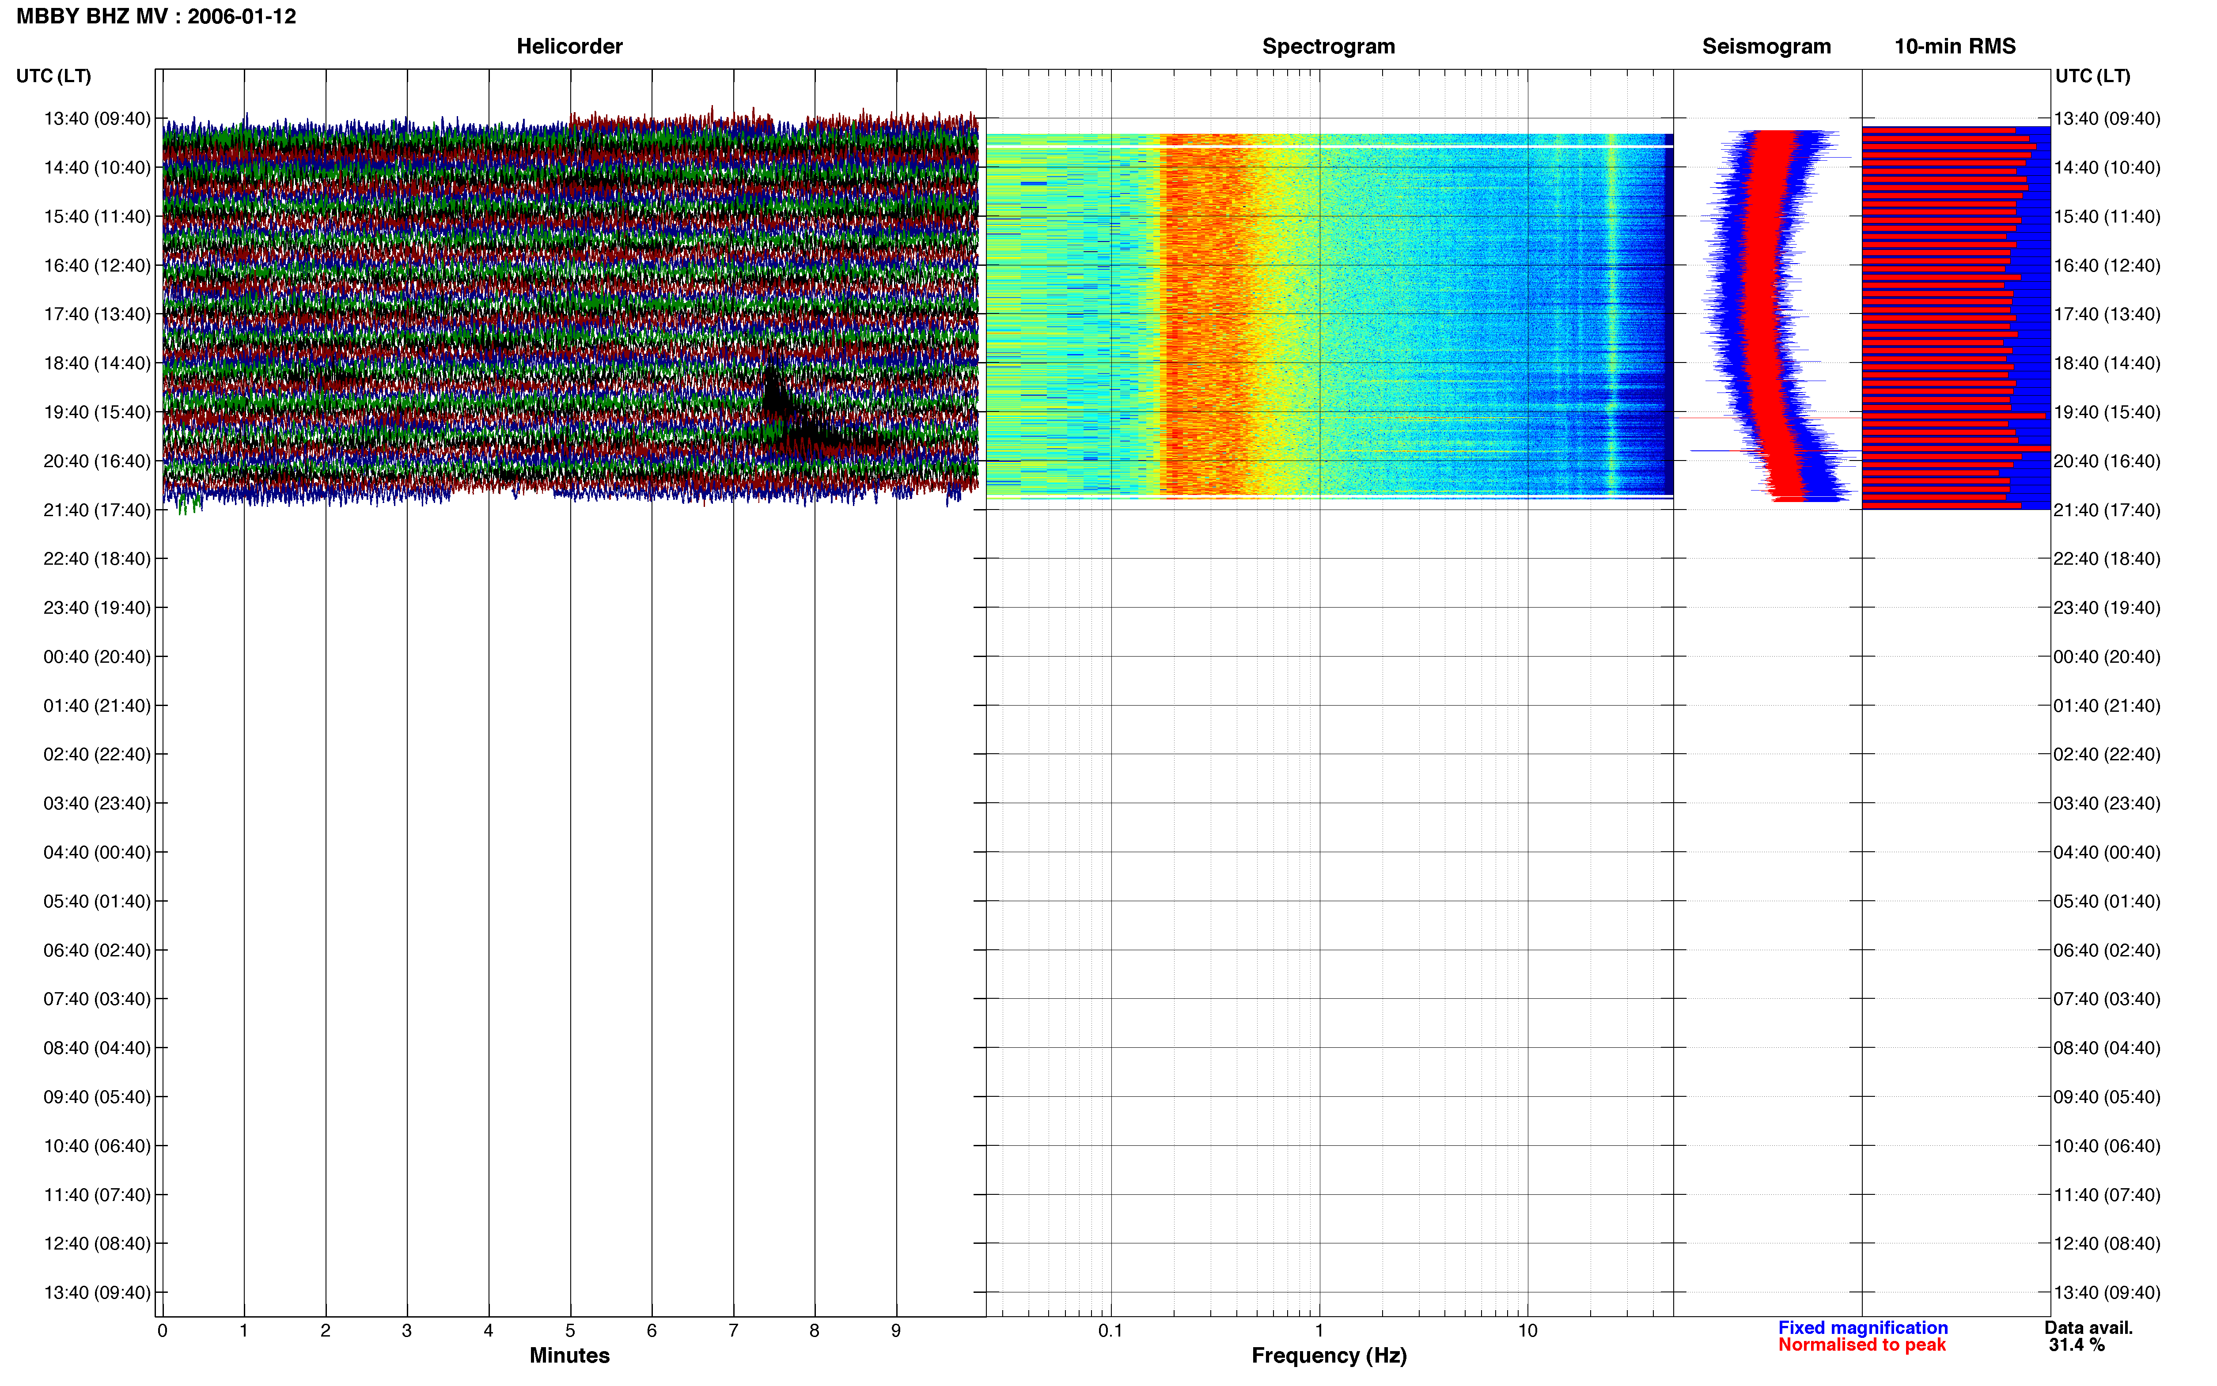Click the 'Normalised to peak' legend text
This screenshot has width=2217, height=1386.
[1862, 1346]
